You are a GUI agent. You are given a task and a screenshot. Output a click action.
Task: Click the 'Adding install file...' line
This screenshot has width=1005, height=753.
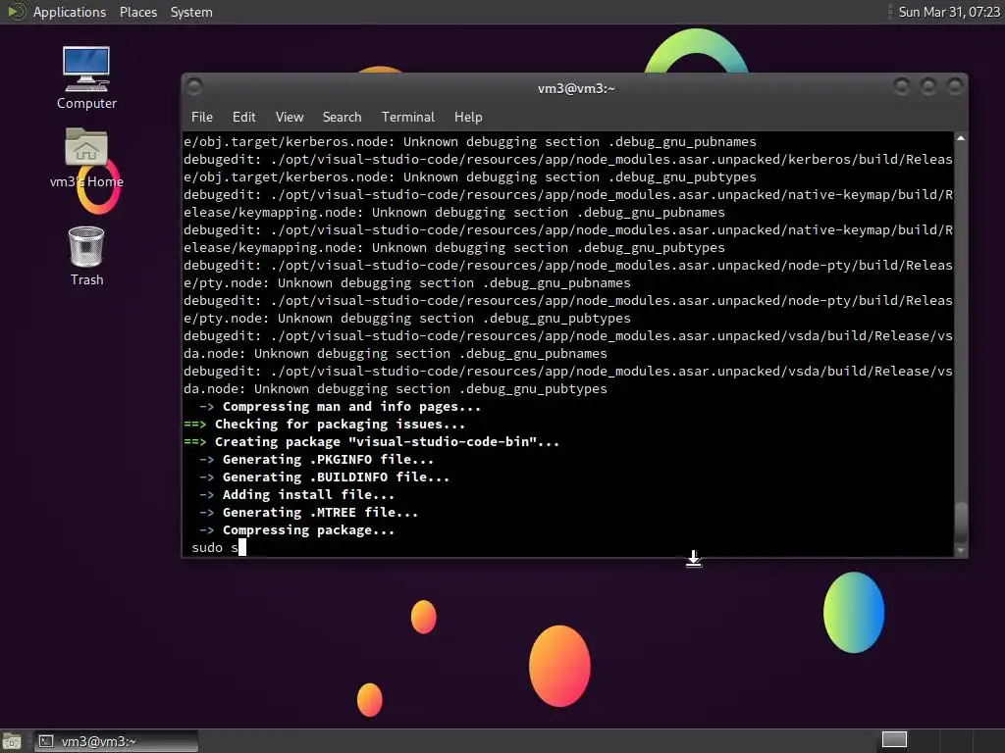click(296, 494)
